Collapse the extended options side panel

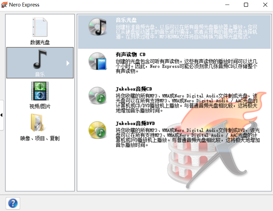1,115
